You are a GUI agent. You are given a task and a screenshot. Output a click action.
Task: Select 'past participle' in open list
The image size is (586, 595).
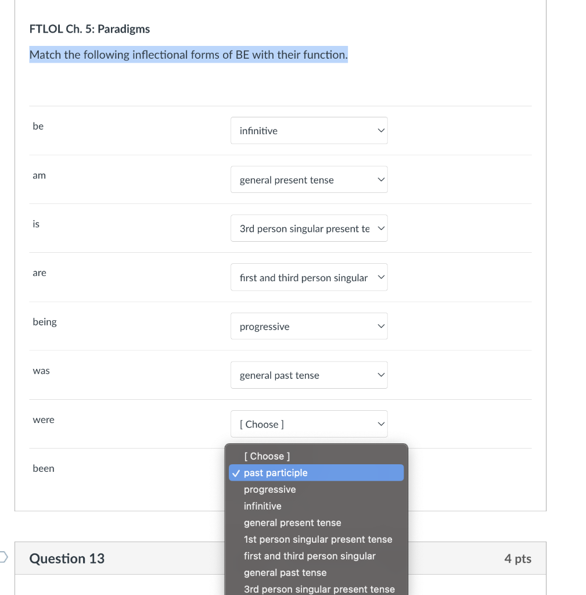pyautogui.click(x=276, y=473)
